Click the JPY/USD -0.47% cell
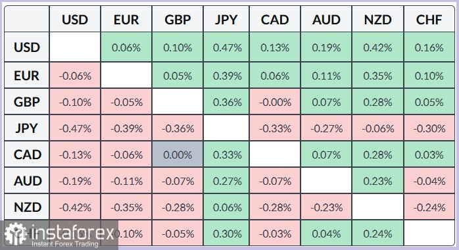 [x=75, y=128]
